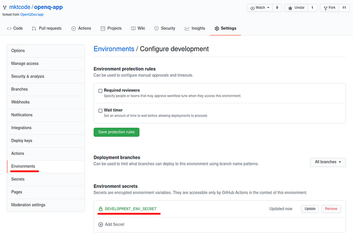
Task: Open Moderation settings
Action: (46, 205)
